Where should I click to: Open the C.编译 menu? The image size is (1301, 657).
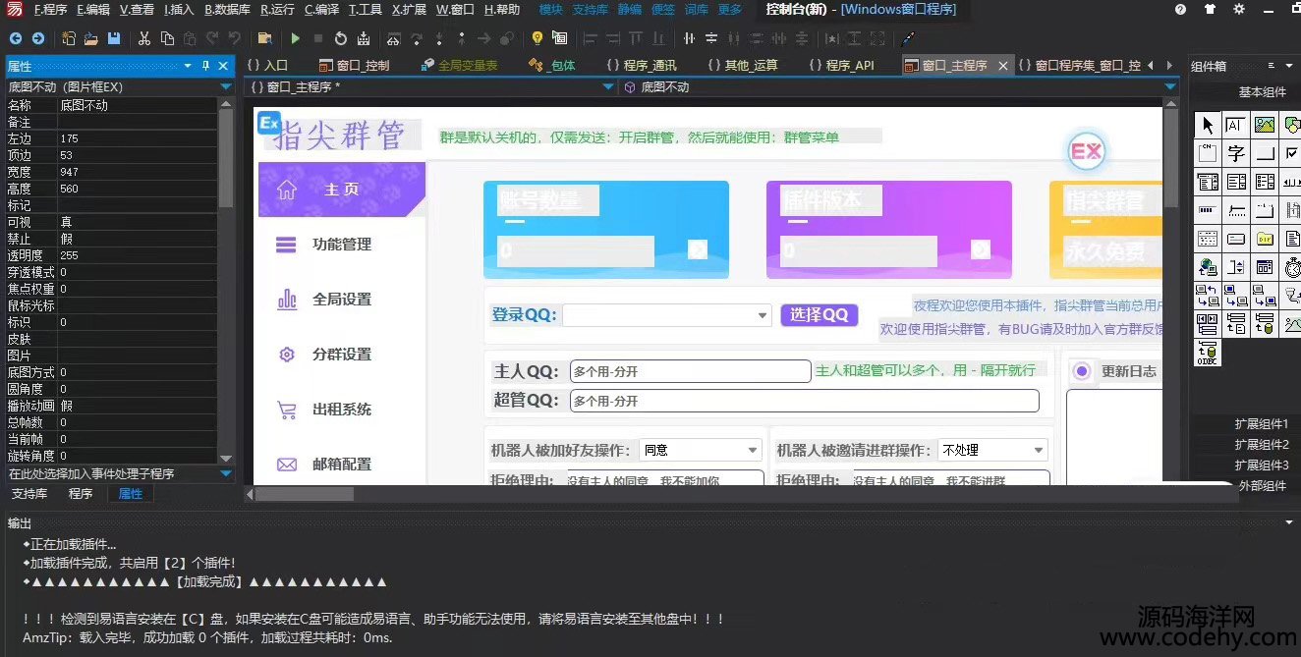(321, 10)
